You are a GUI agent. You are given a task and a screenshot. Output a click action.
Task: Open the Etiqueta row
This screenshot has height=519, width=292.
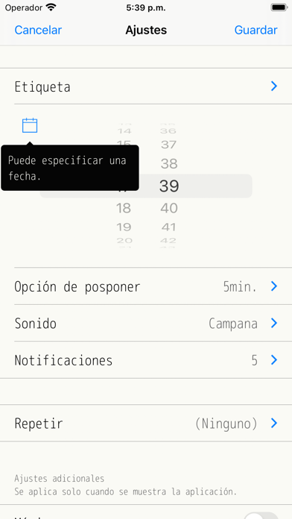[146, 86]
